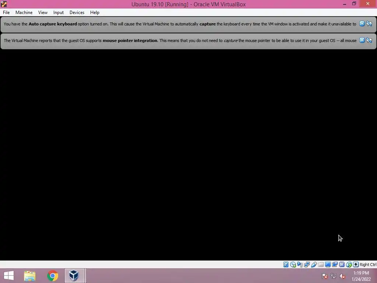Click inside the black VM display
The width and height of the screenshot is (377, 283).
188,155
